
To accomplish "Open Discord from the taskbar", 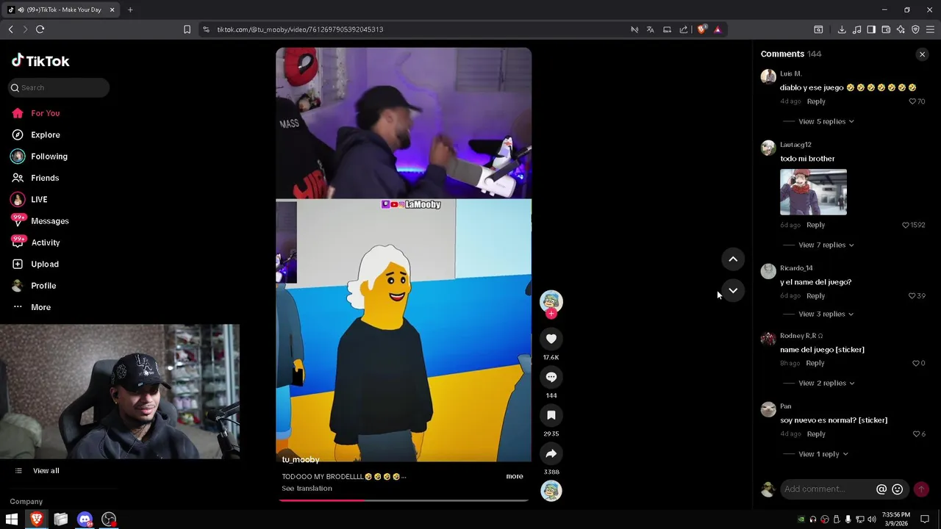I will [85, 519].
